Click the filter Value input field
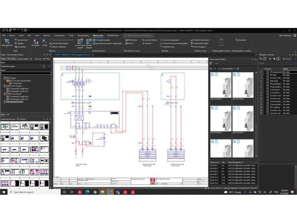 (26, 73)
